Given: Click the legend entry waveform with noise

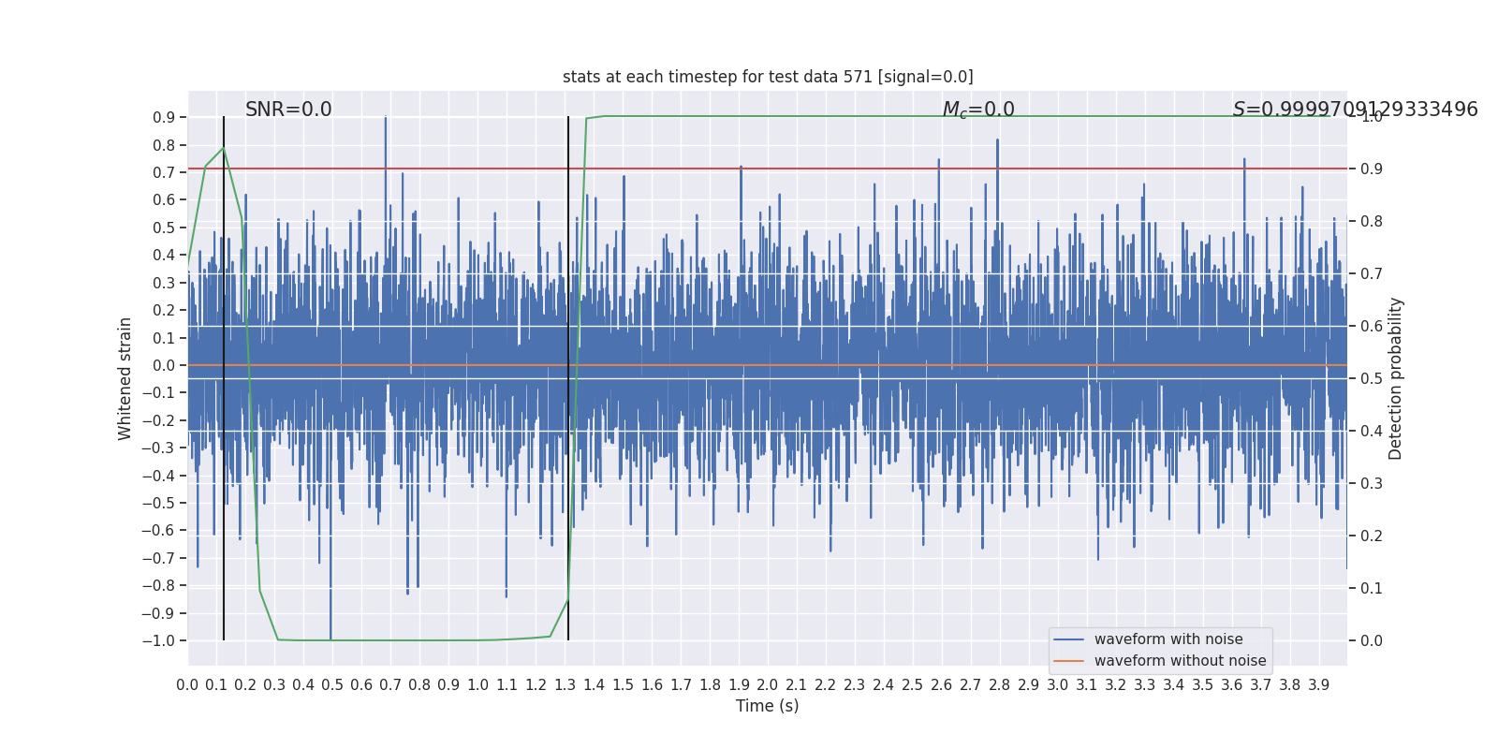Looking at the screenshot, I should [1168, 639].
